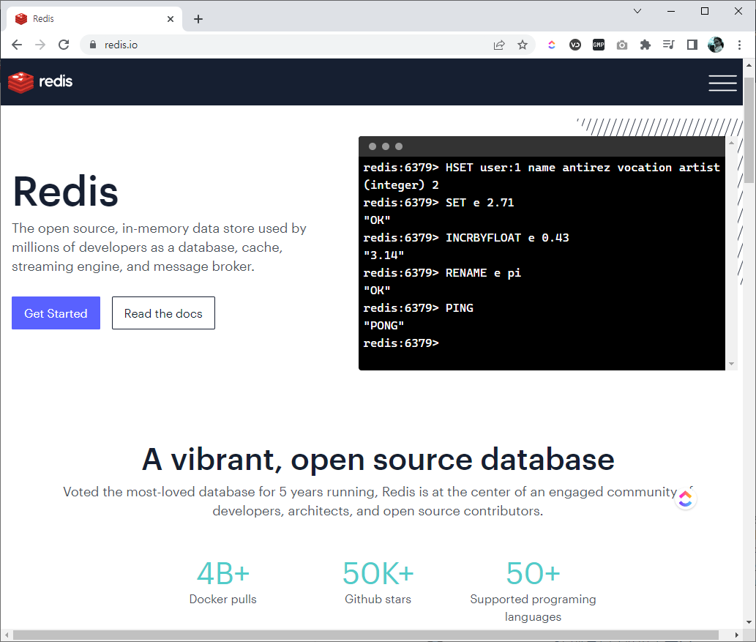
Task: Open the media control playlist icon
Action: coord(669,45)
